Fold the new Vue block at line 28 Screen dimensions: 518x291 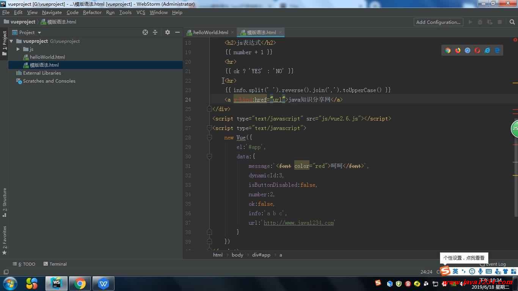pyautogui.click(x=209, y=138)
